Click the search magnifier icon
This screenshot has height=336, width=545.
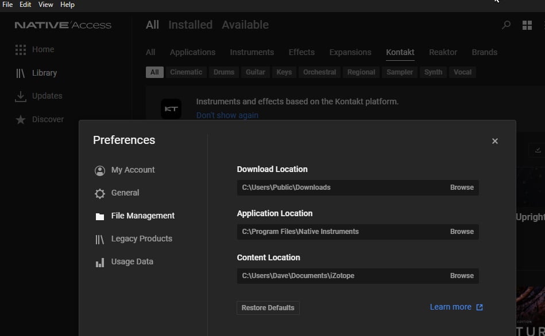click(506, 25)
